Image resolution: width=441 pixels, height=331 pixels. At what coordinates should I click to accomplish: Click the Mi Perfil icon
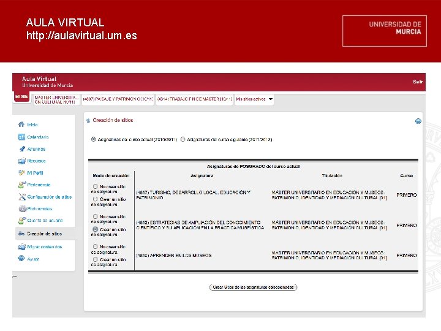click(x=21, y=172)
